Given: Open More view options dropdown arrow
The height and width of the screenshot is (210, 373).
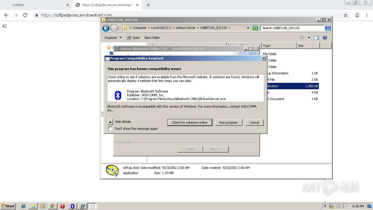Looking at the screenshot, I should tap(309, 38).
